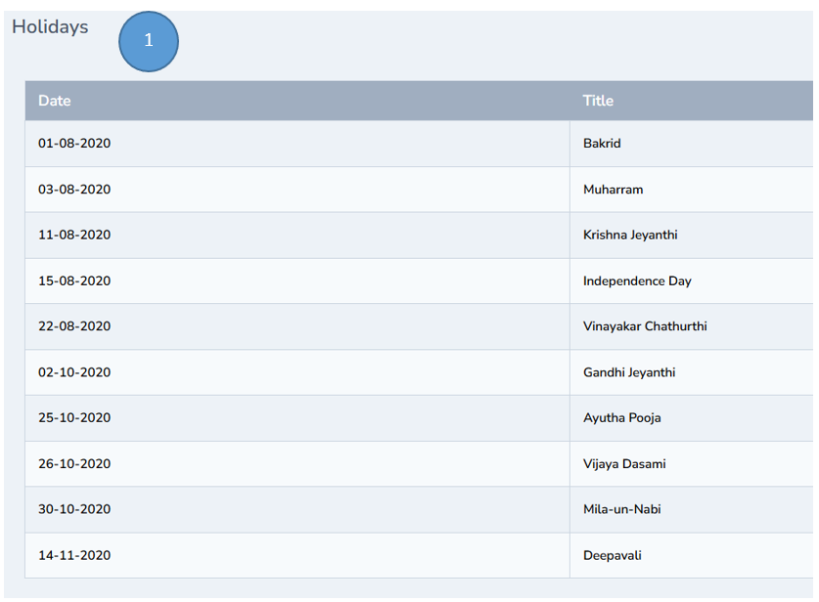Select the Krishna Jeyanthi row
The image size is (819, 602).
click(x=294, y=235)
